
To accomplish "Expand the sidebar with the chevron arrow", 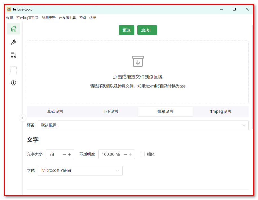I will [x=23, y=118].
